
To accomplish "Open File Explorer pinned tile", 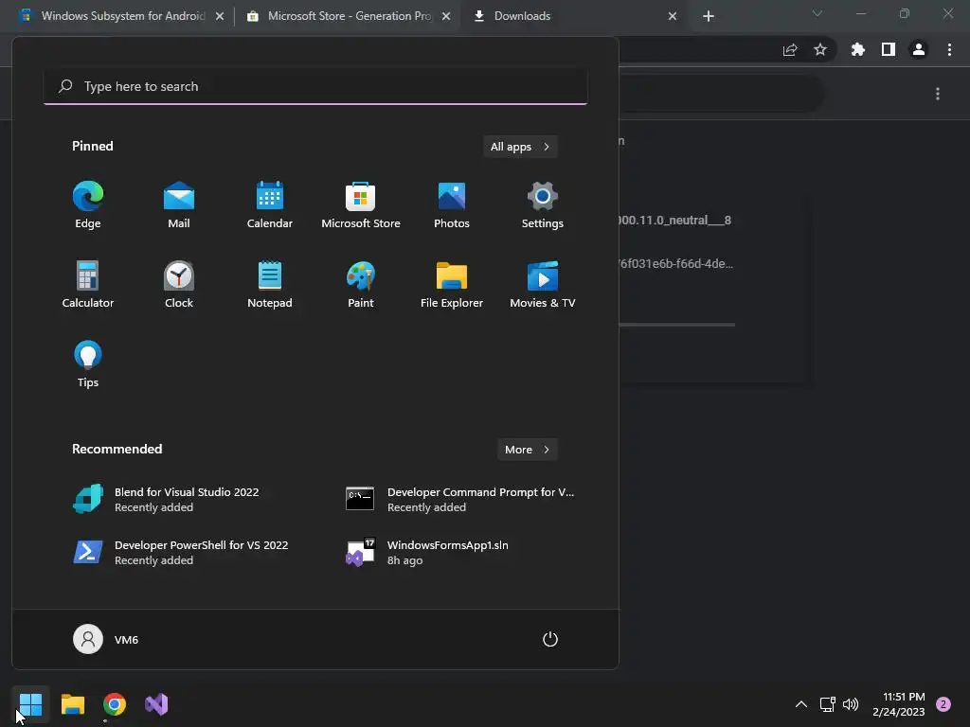I will (x=452, y=284).
